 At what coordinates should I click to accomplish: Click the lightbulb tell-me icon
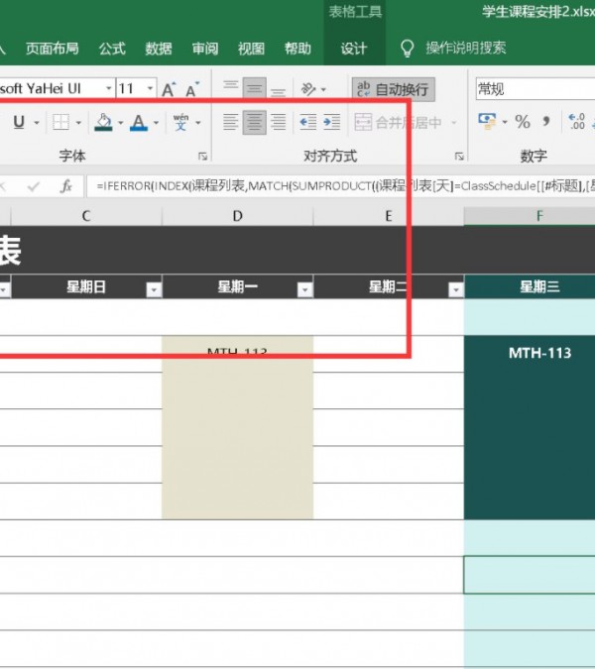point(407,49)
